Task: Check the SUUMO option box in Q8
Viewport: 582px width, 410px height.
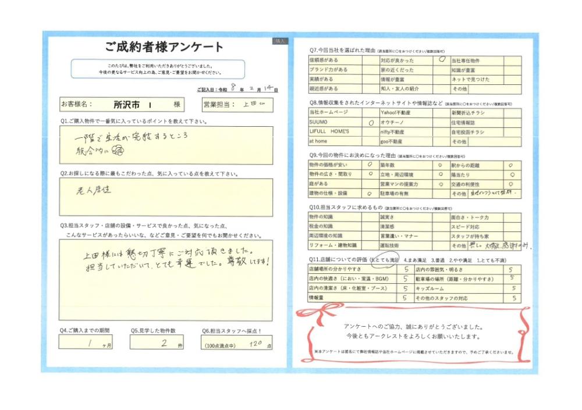Action: (x=371, y=123)
